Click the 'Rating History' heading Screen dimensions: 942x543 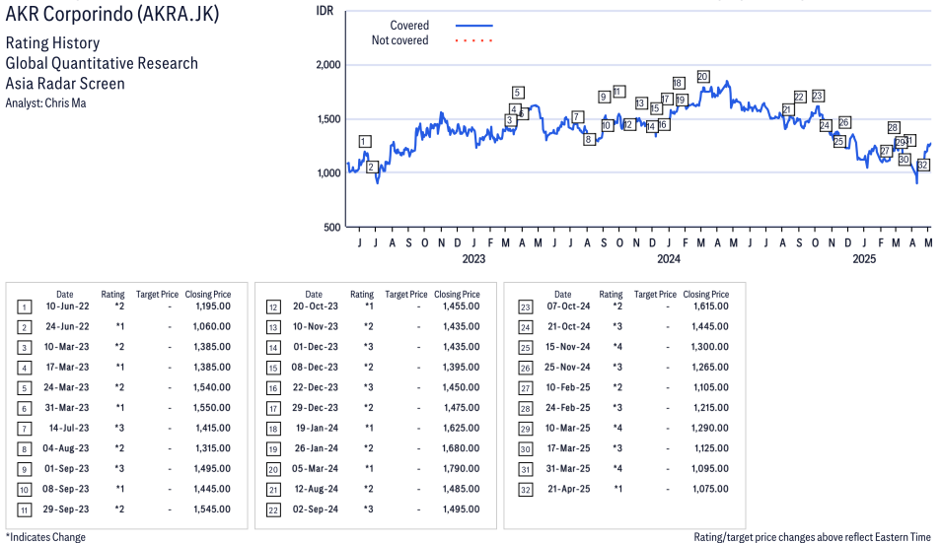[x=52, y=43]
